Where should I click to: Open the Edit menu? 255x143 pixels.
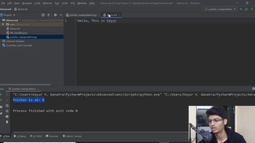10,3
